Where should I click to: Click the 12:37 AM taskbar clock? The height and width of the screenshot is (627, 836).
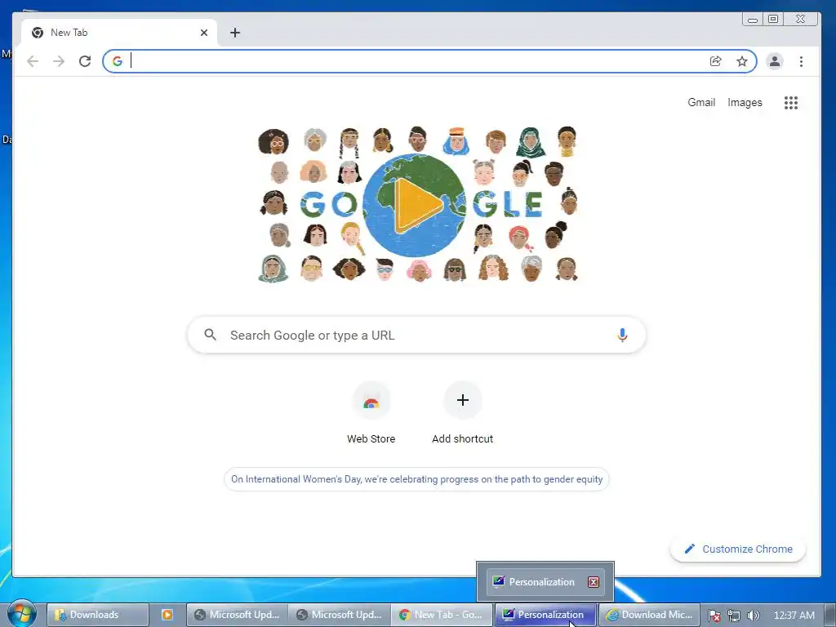[x=794, y=616]
